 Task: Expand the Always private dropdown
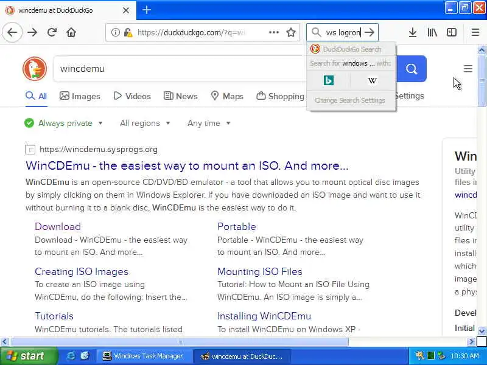pos(64,123)
